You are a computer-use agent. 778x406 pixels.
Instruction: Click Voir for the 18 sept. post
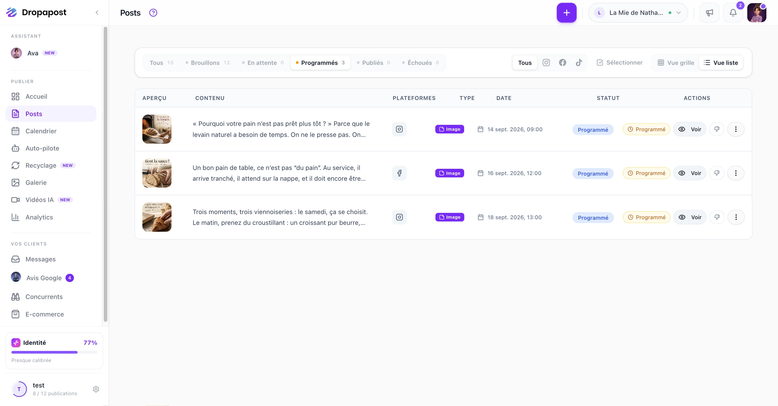(x=689, y=217)
